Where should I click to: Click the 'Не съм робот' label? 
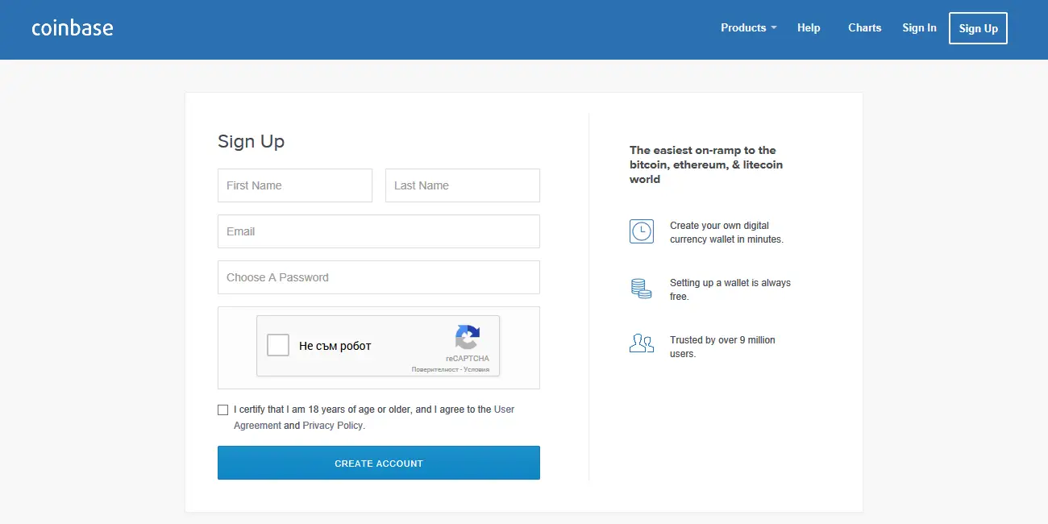point(335,346)
